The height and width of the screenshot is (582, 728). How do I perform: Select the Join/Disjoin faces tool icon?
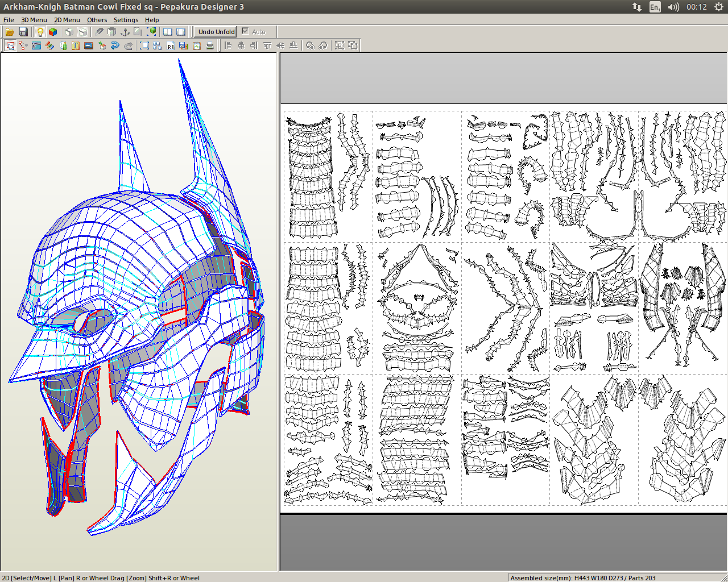pyautogui.click(x=23, y=45)
